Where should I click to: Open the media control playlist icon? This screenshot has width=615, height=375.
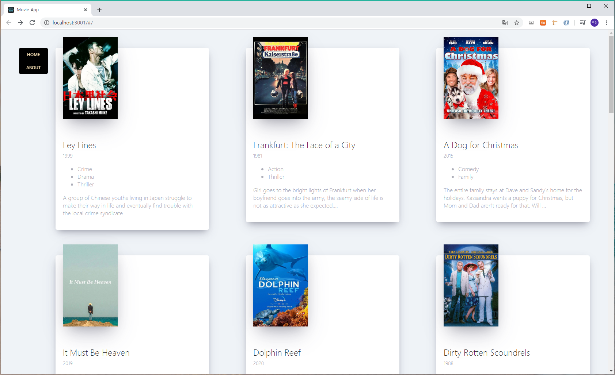pos(582,23)
